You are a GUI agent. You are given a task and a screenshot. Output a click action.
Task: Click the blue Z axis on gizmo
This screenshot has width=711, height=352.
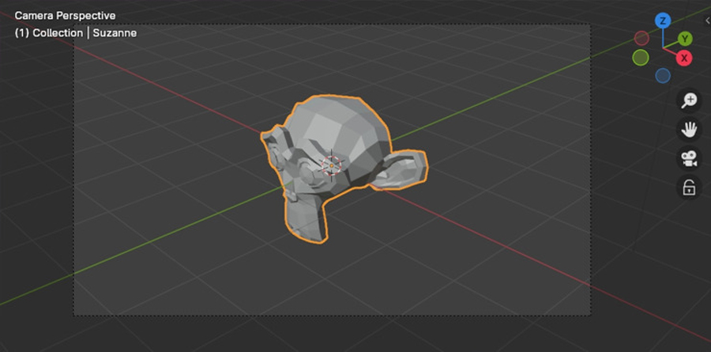(x=663, y=21)
